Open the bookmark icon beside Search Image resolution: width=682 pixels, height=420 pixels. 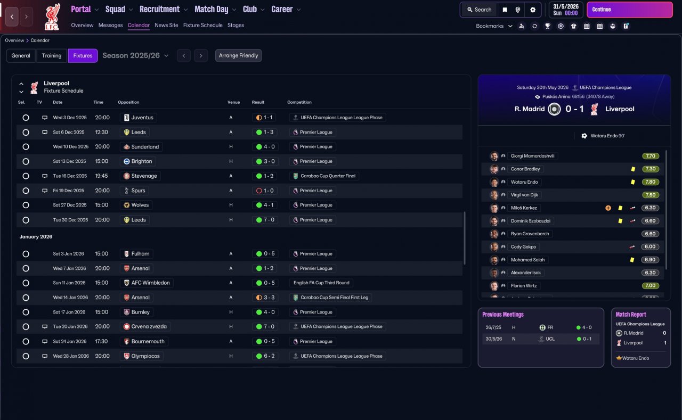[505, 10]
